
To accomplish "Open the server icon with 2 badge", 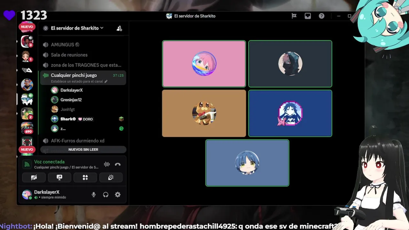I will (27, 113).
